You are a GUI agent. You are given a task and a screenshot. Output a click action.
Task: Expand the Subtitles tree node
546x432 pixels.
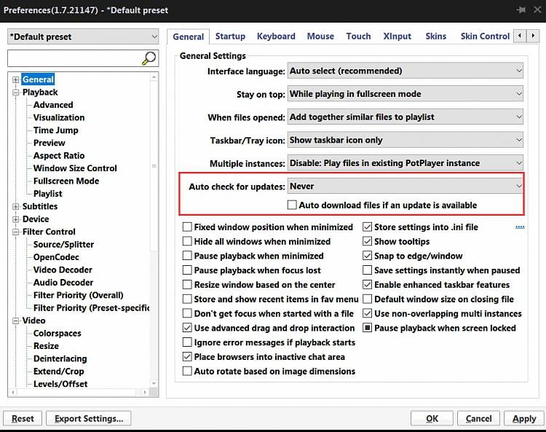point(16,207)
